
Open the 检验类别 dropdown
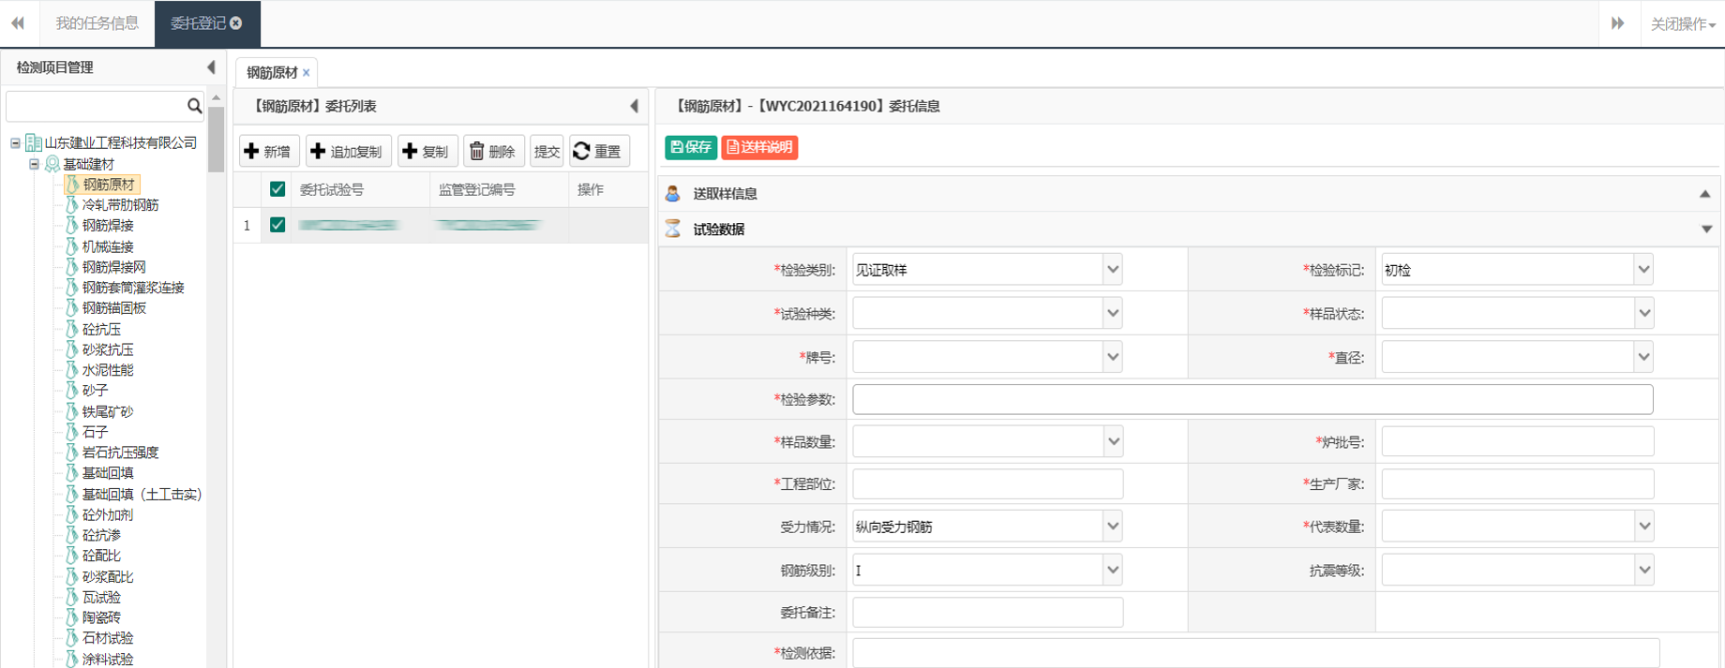(1113, 270)
